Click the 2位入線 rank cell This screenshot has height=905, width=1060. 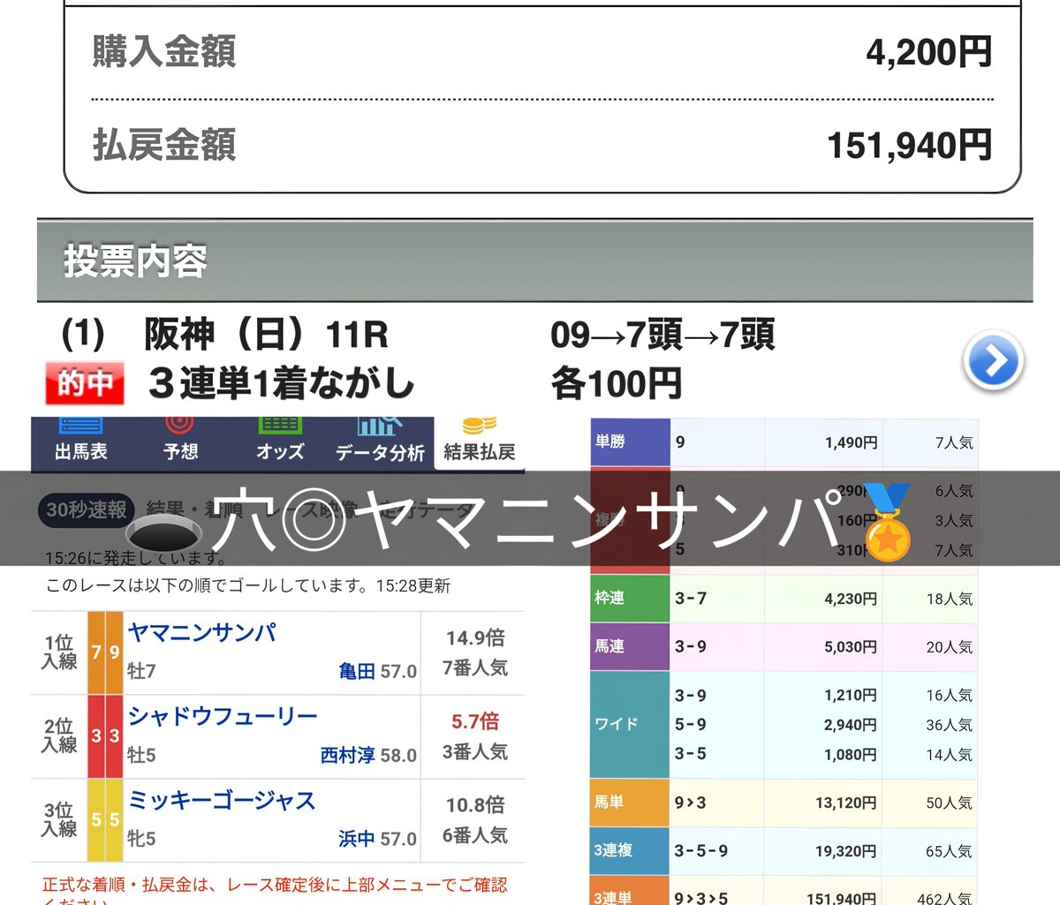coord(59,736)
